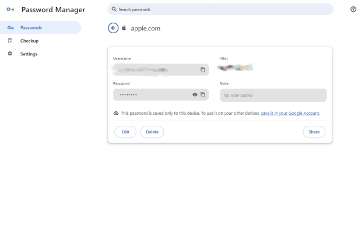Delete the apple.com saved password
Screen dimensions: 358x233
point(152,132)
